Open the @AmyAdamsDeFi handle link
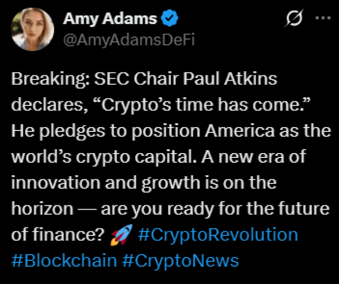 point(129,40)
